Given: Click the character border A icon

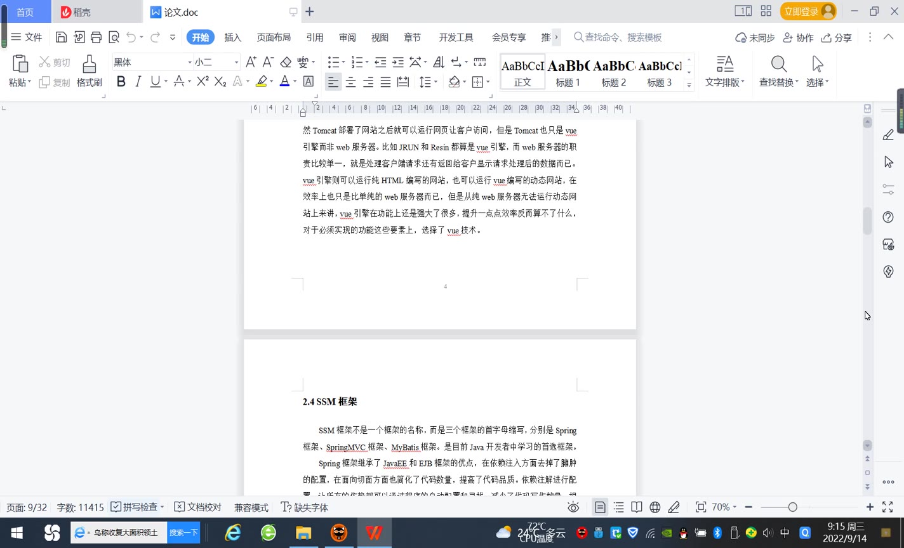Looking at the screenshot, I should pyautogui.click(x=309, y=81).
